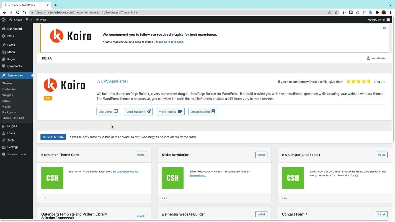Open the KP author link
395x222 pixels.
coord(356,175)
